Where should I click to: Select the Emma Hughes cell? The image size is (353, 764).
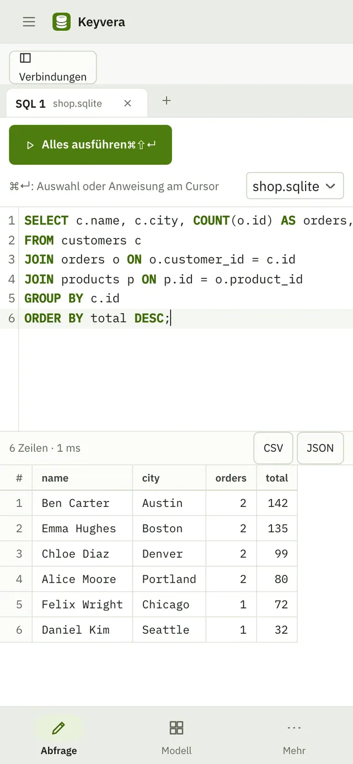[83, 528]
